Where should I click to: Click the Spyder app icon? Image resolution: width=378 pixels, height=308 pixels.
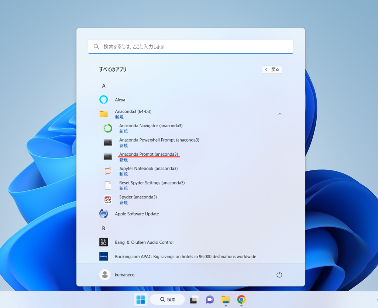pos(108,200)
